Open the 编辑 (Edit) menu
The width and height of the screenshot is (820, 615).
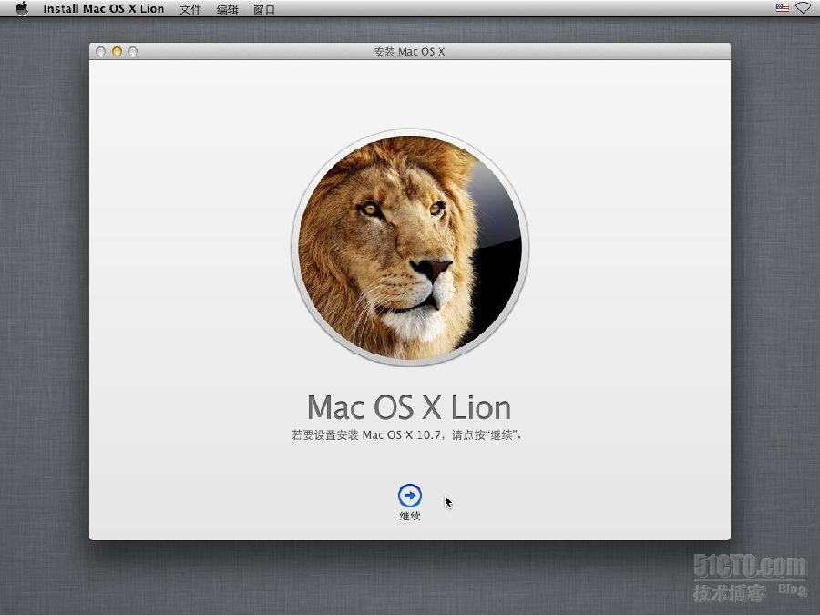tap(228, 9)
